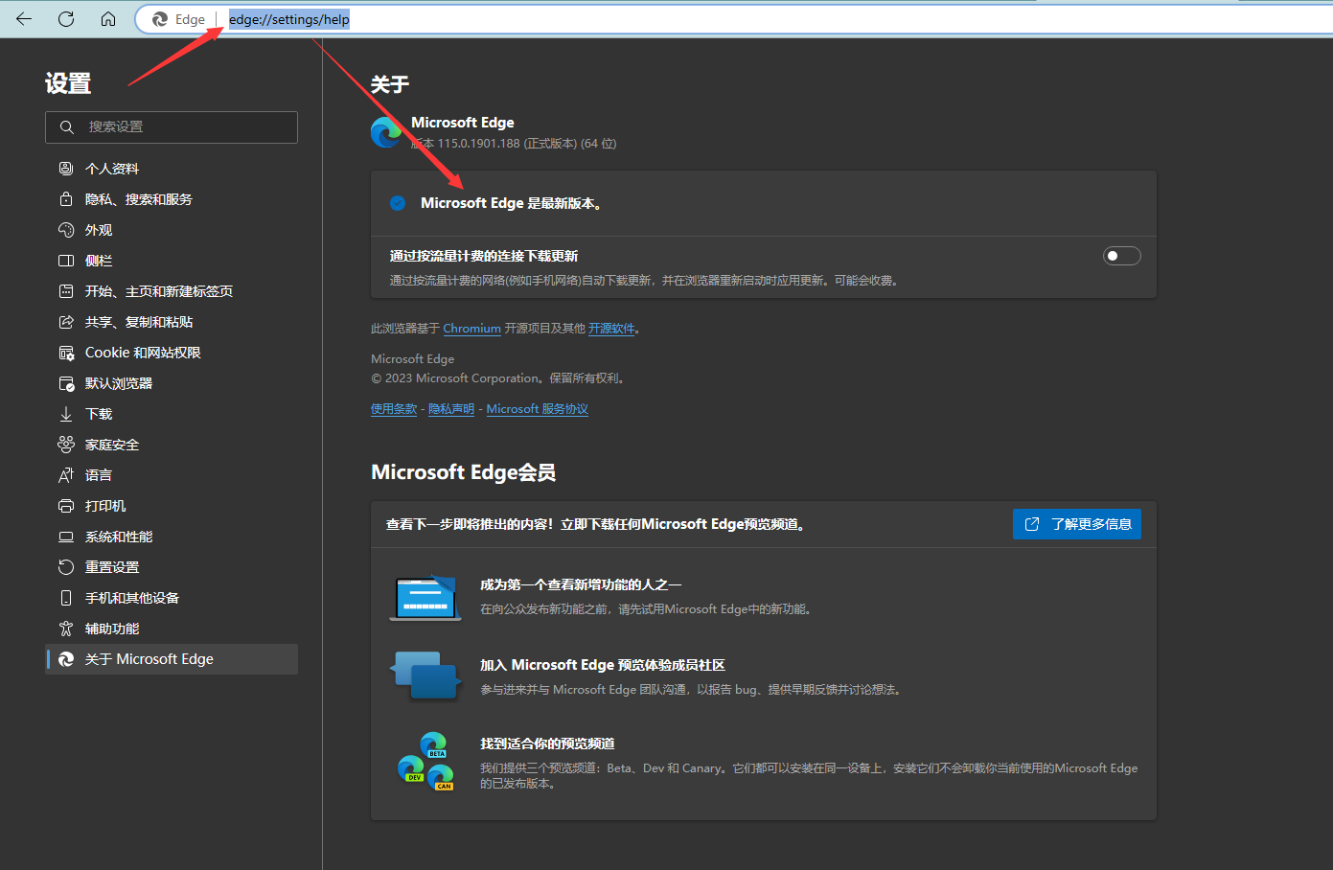Open Cookie 和网站权限 settings
This screenshot has height=870, width=1333.
point(172,353)
